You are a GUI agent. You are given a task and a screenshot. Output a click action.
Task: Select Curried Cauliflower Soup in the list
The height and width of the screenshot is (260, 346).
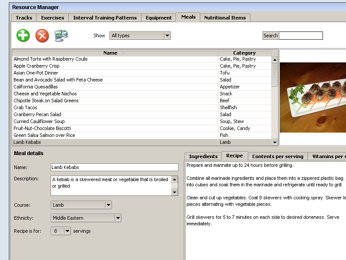point(39,121)
